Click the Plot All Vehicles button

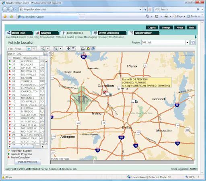pyautogui.click(x=28, y=162)
